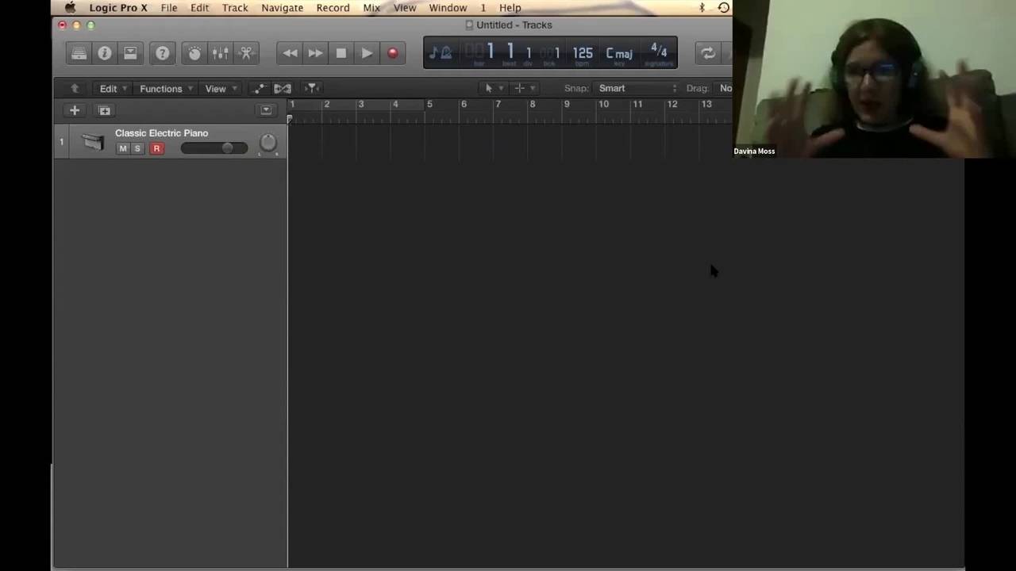Open the Record menu
The image size is (1016, 571).
coord(333,8)
